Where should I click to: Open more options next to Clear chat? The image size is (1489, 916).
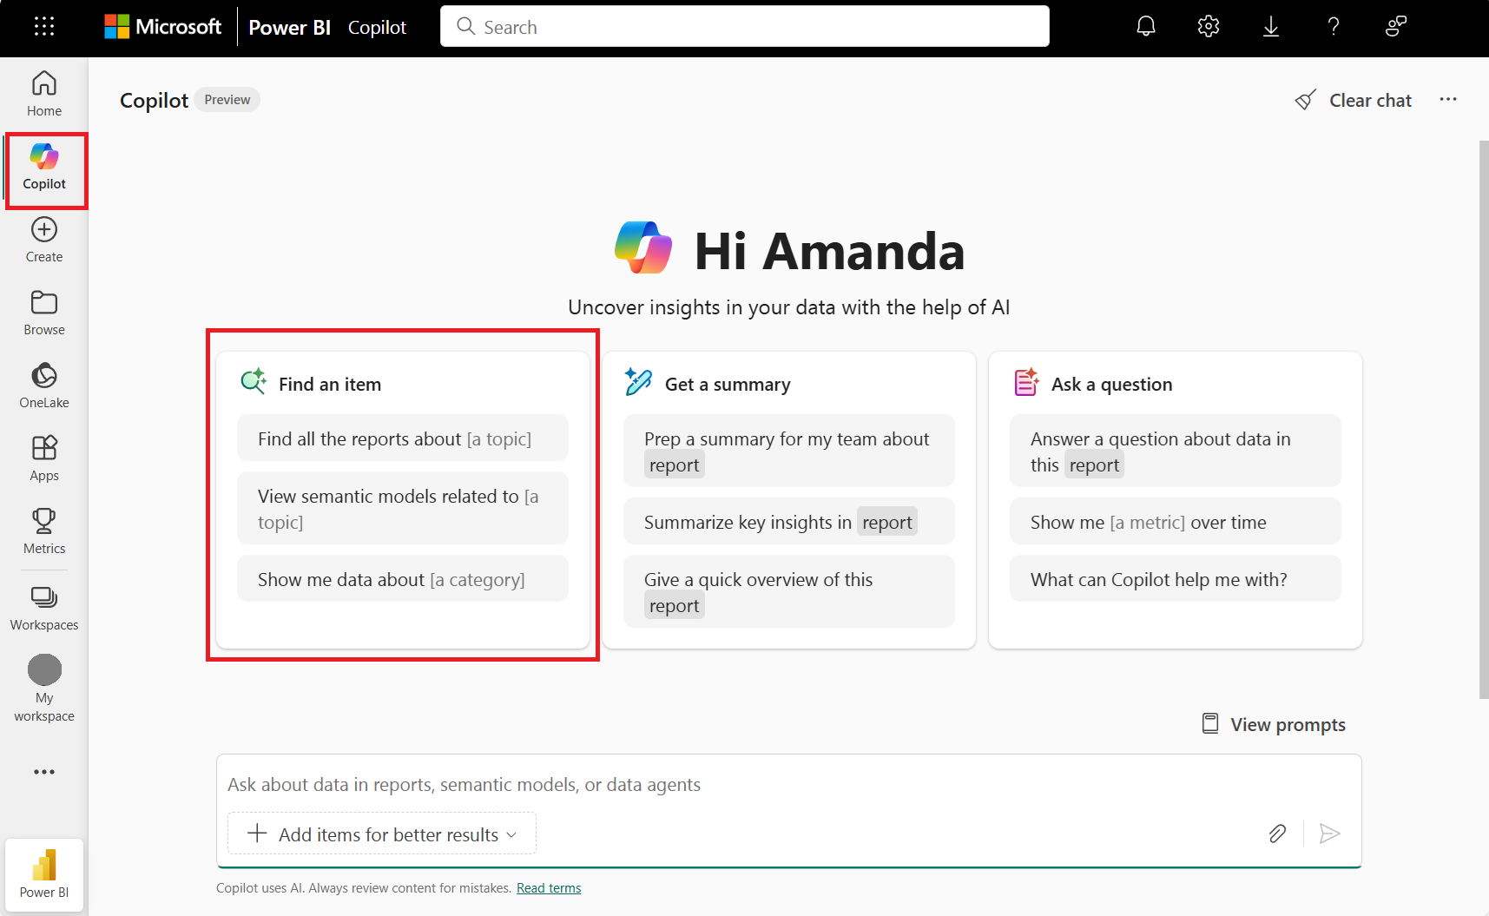tap(1448, 100)
